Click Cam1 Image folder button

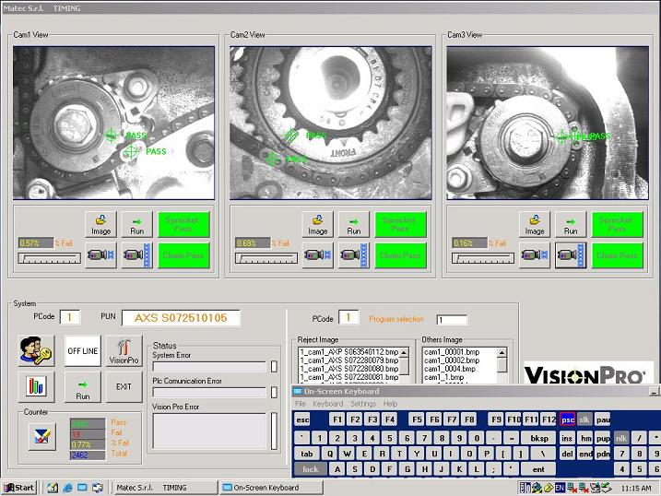click(101, 224)
